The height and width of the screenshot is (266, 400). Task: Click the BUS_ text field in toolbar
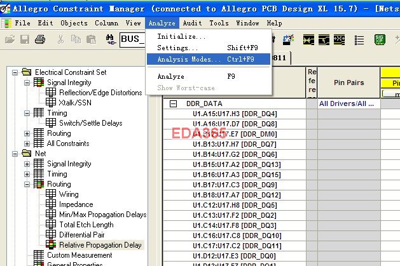click(133, 39)
